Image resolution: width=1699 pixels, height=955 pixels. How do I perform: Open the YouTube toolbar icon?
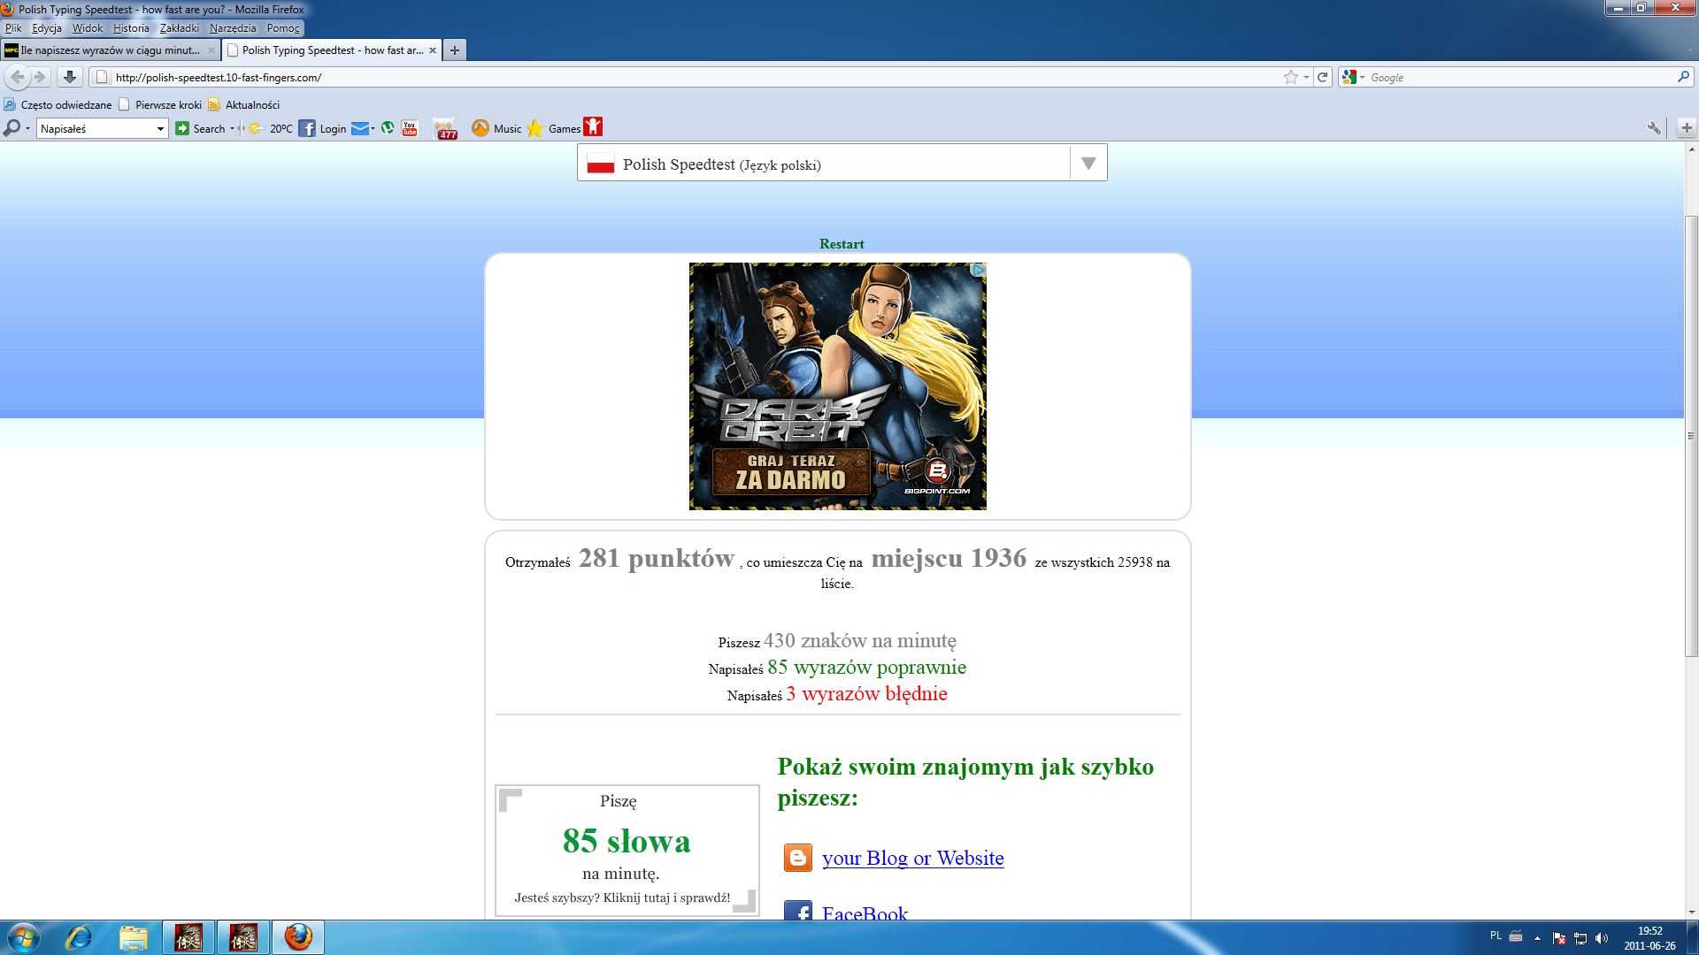410,128
